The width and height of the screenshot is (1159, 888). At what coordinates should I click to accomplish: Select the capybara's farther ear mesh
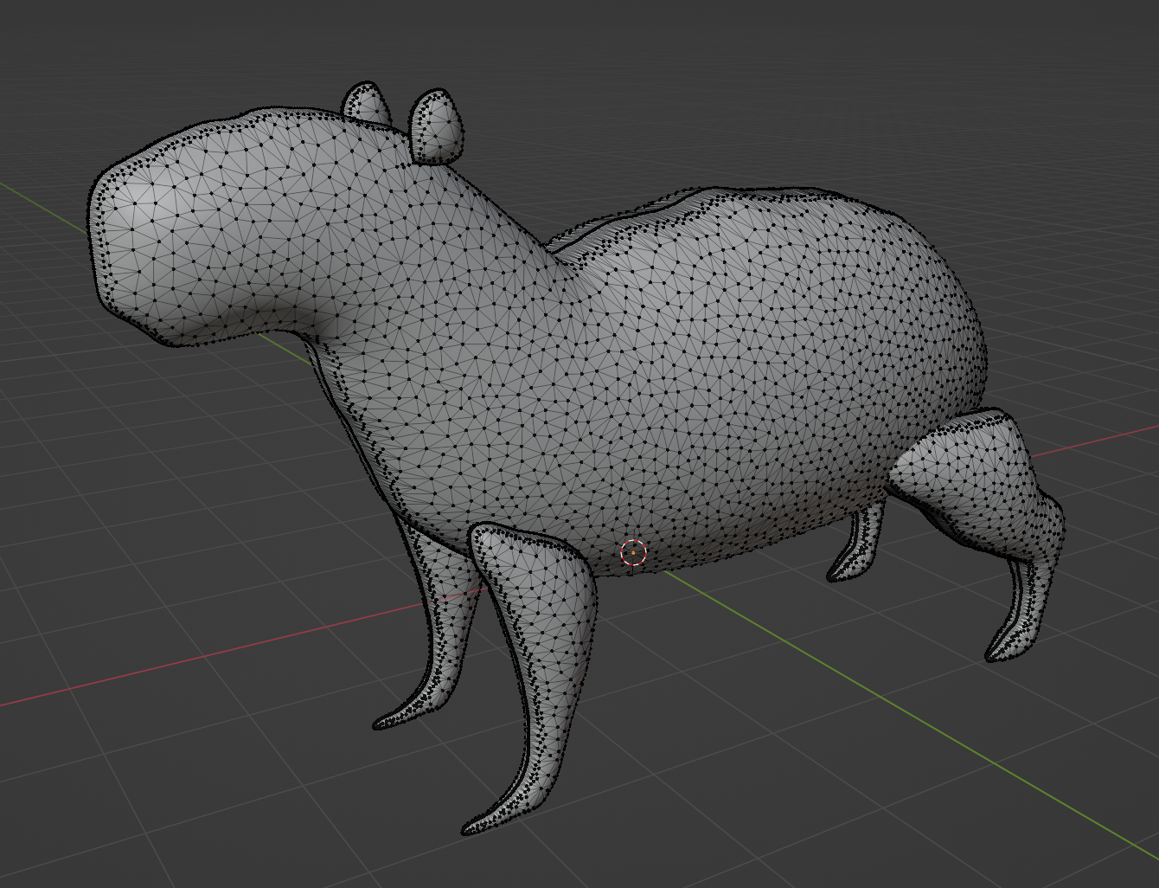368,103
